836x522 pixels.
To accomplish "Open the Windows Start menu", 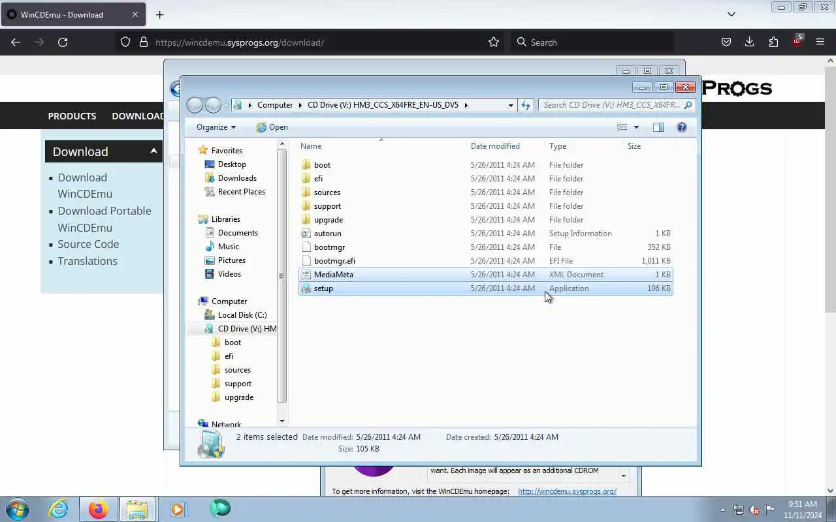I will [17, 509].
